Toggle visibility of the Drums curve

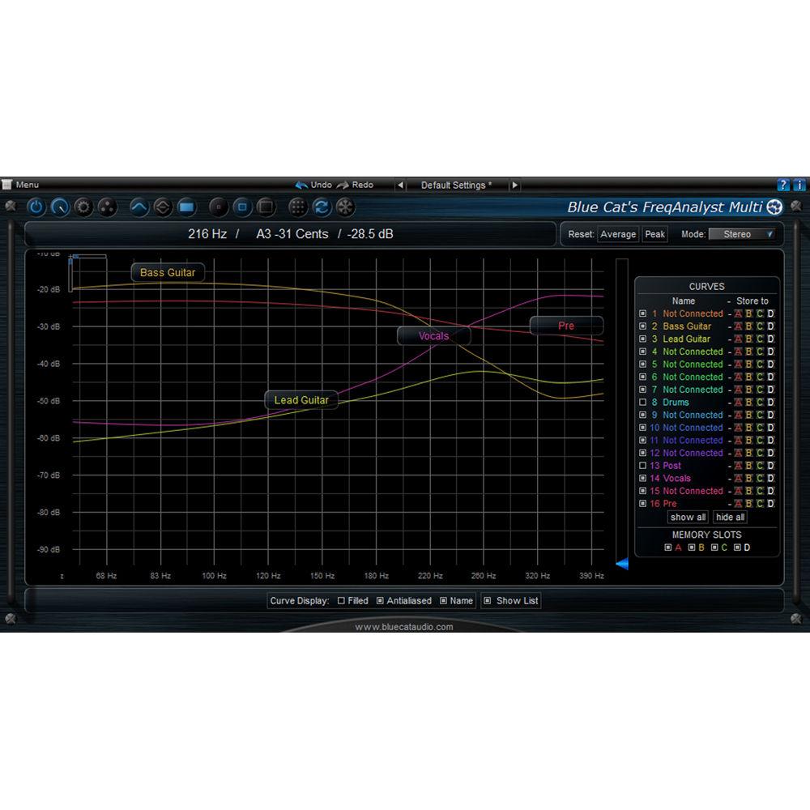point(642,402)
